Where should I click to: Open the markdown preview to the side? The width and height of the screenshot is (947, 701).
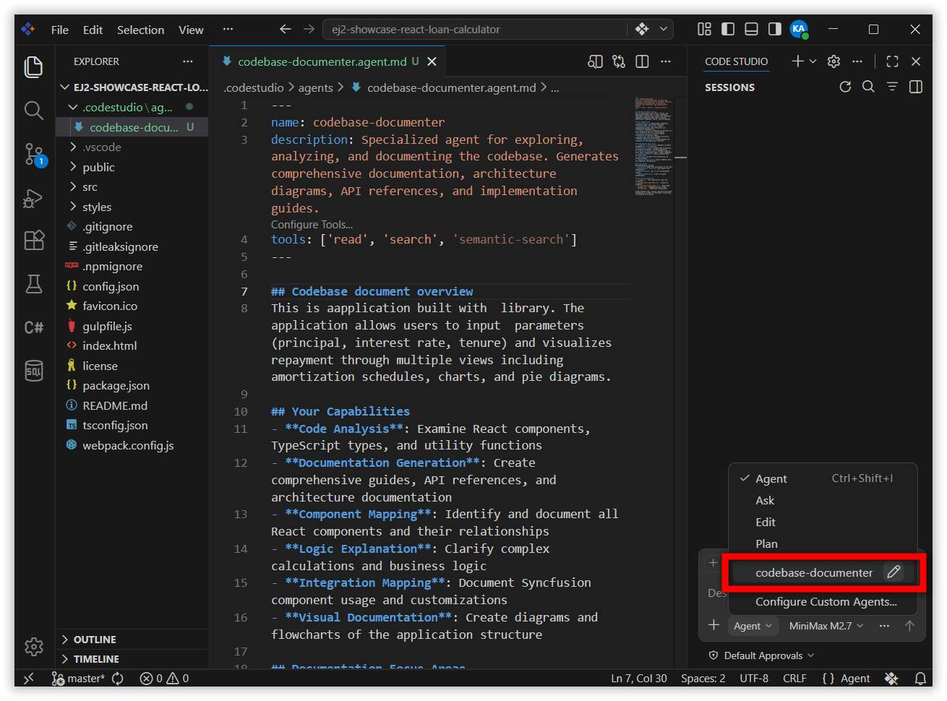(595, 61)
